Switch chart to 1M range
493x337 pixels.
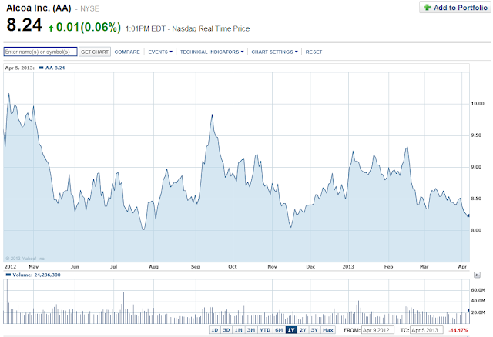[x=239, y=330]
